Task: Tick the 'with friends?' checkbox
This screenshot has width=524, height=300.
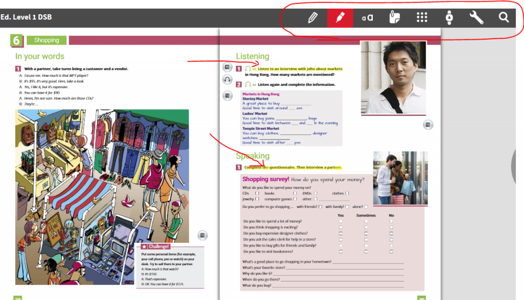Action: pyautogui.click(x=321, y=207)
